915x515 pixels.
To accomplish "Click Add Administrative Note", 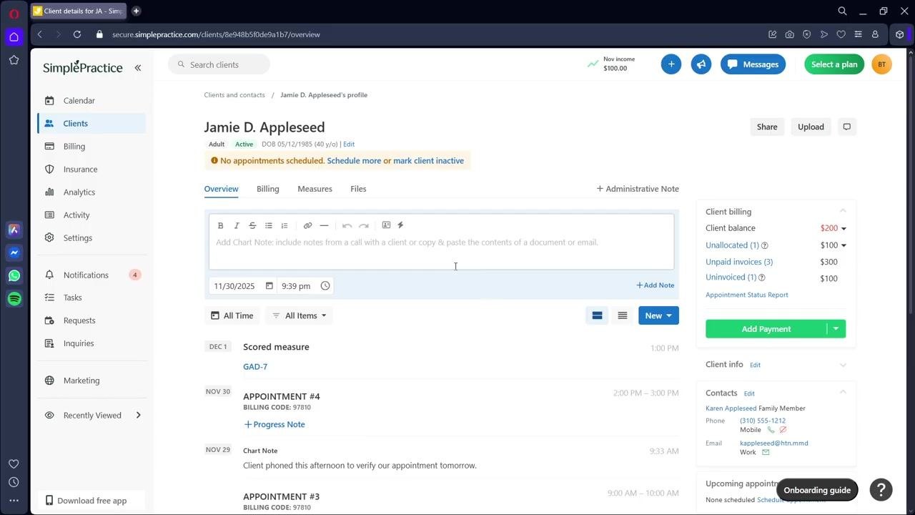I will pos(638,189).
